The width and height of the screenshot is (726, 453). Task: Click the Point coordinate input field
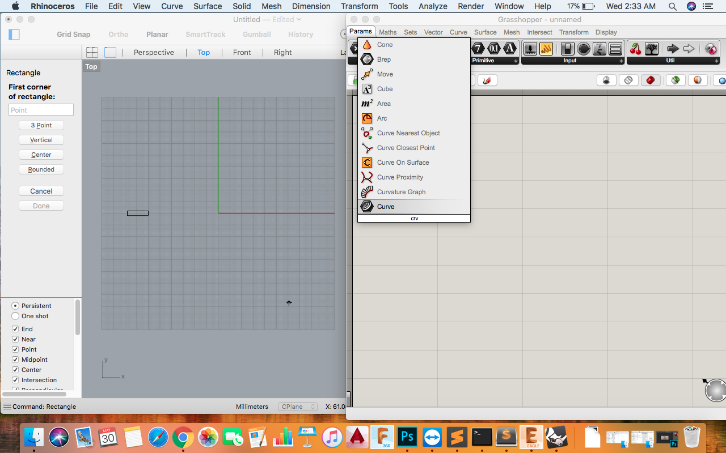pyautogui.click(x=41, y=110)
